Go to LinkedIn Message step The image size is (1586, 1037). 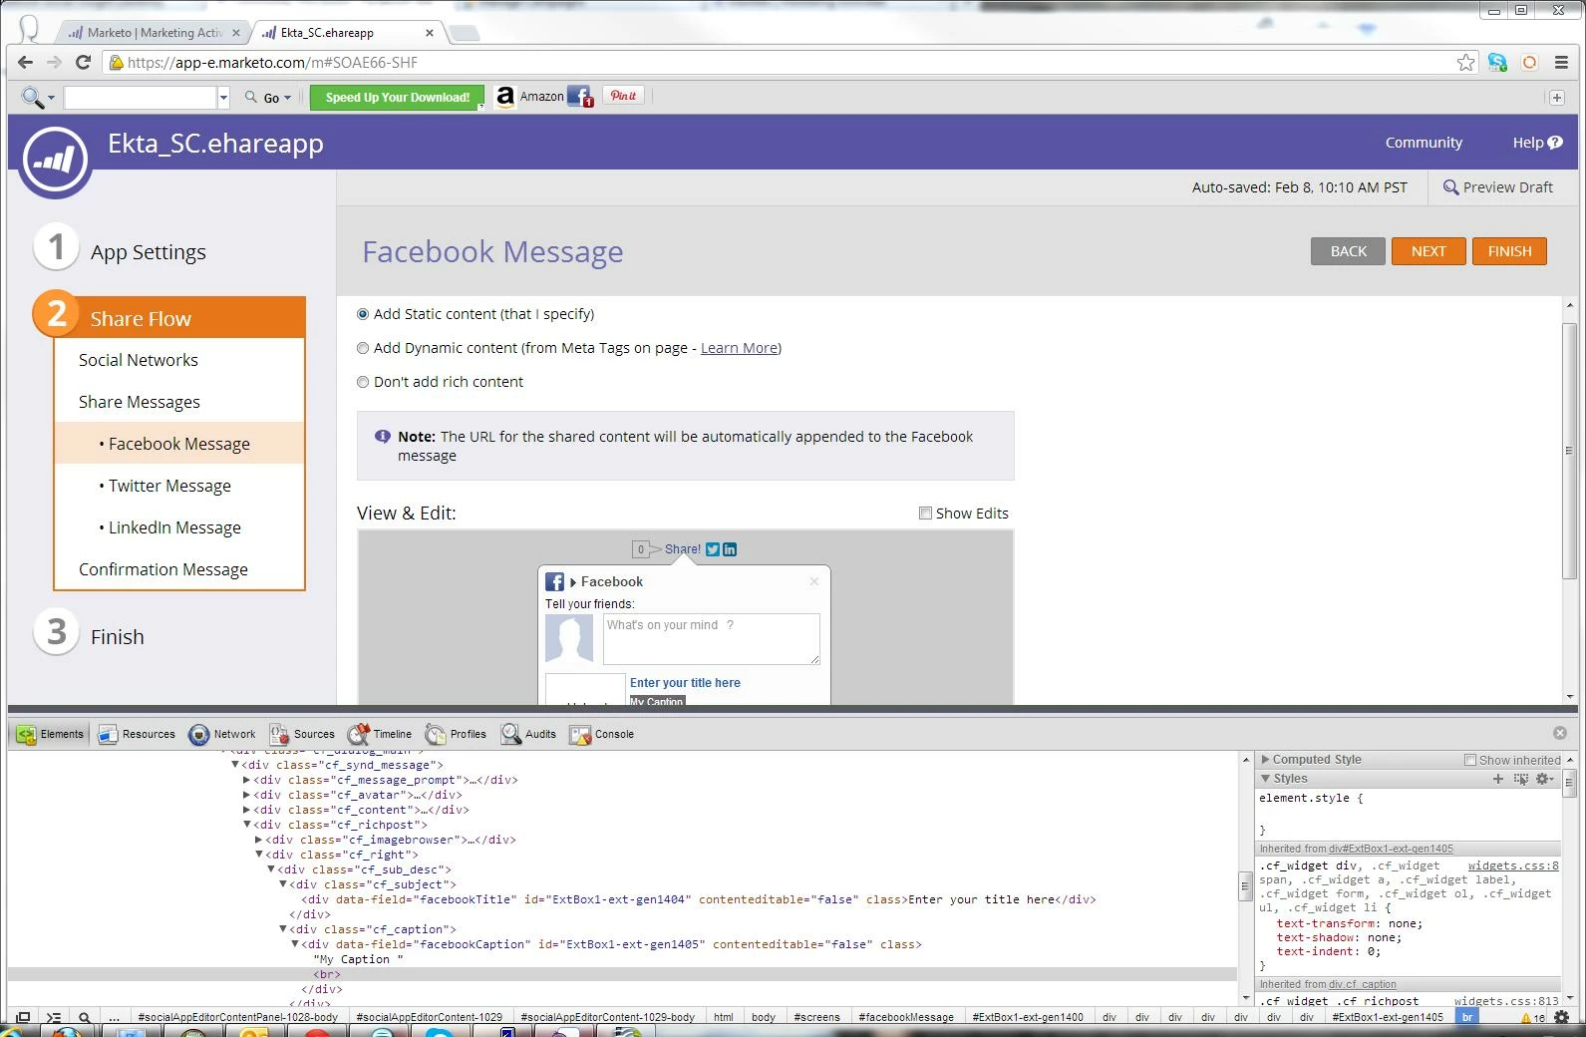(174, 527)
